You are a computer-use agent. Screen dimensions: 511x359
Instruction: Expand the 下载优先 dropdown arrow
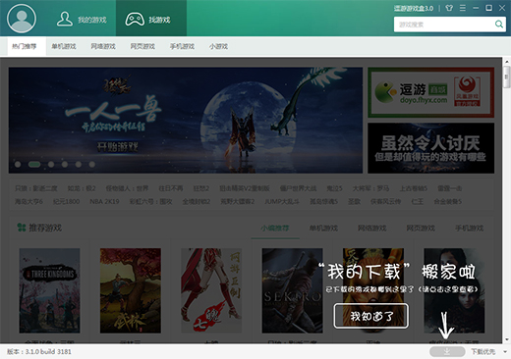coord(505,352)
